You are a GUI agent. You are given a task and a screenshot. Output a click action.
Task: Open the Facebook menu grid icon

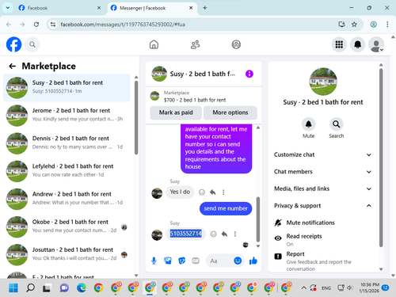pyautogui.click(x=339, y=44)
